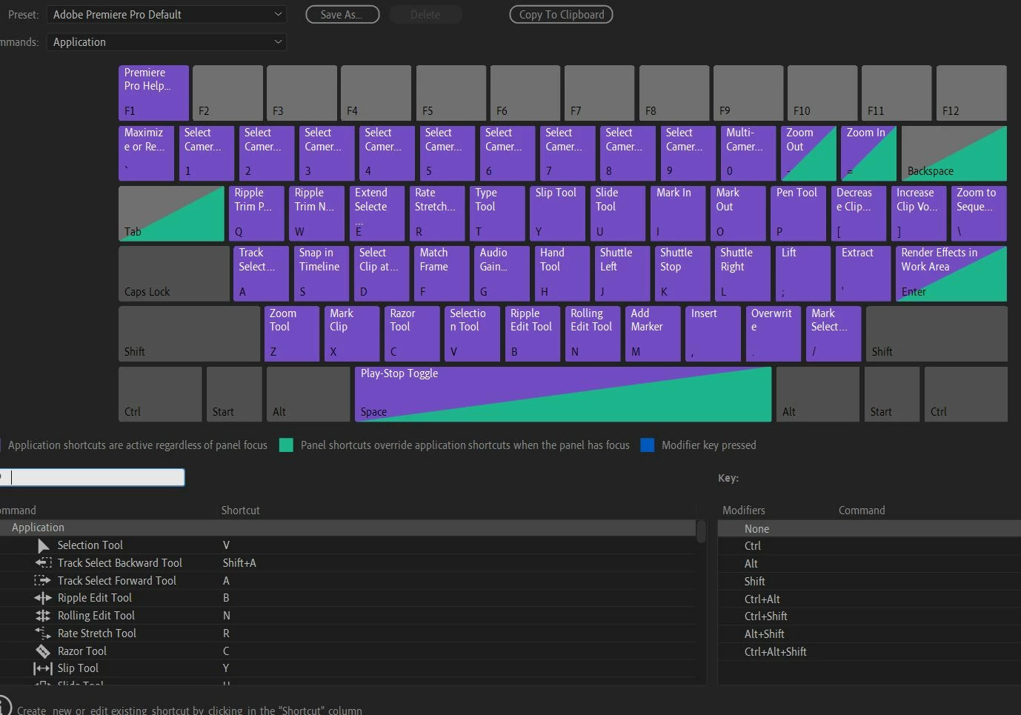
Task: Select the None modifier row
Action: (869, 528)
